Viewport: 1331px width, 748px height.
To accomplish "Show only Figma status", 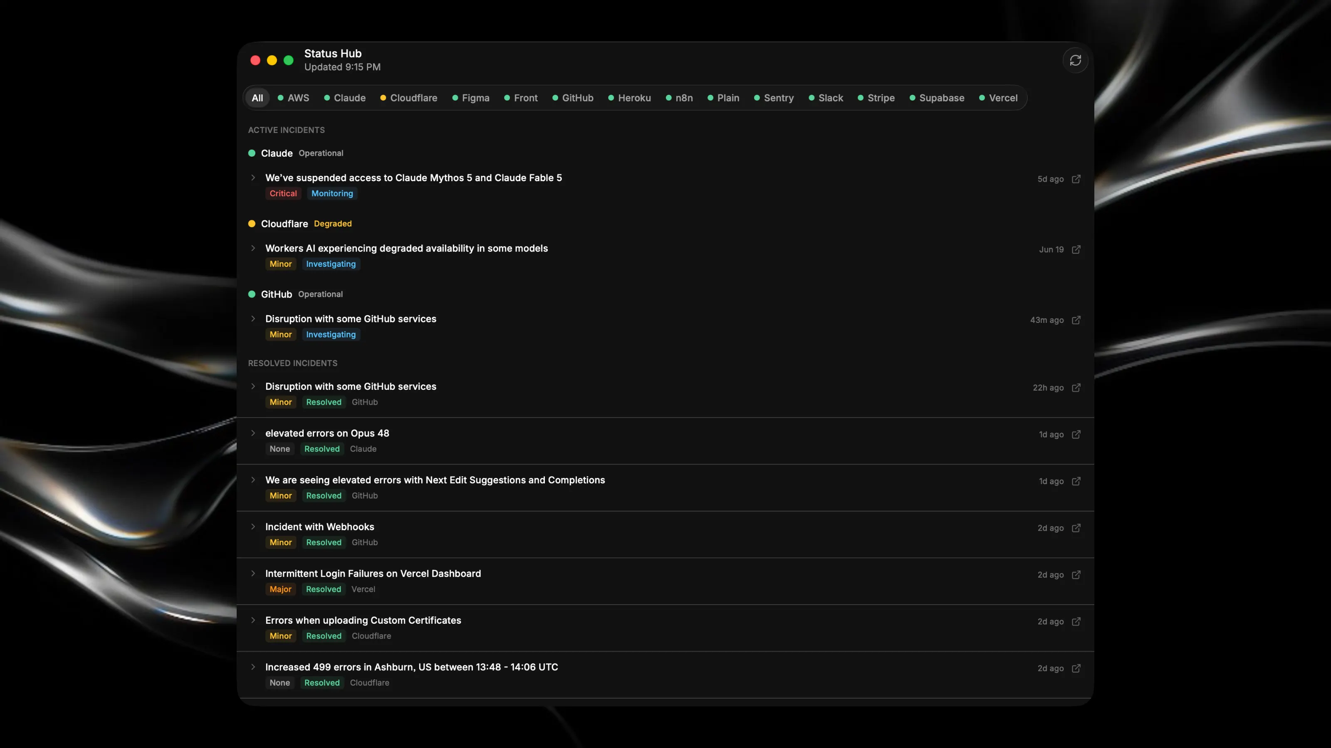I will pos(471,98).
